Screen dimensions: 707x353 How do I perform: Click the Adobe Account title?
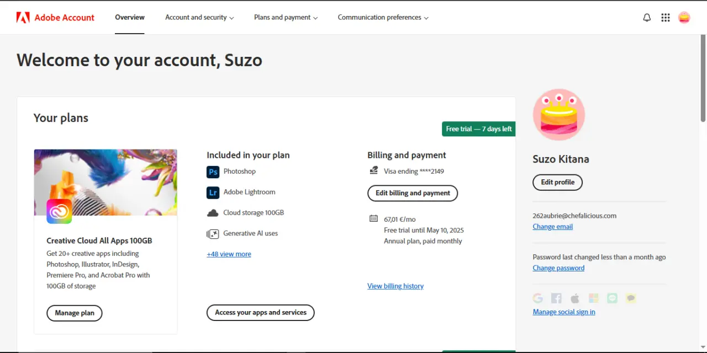65,18
